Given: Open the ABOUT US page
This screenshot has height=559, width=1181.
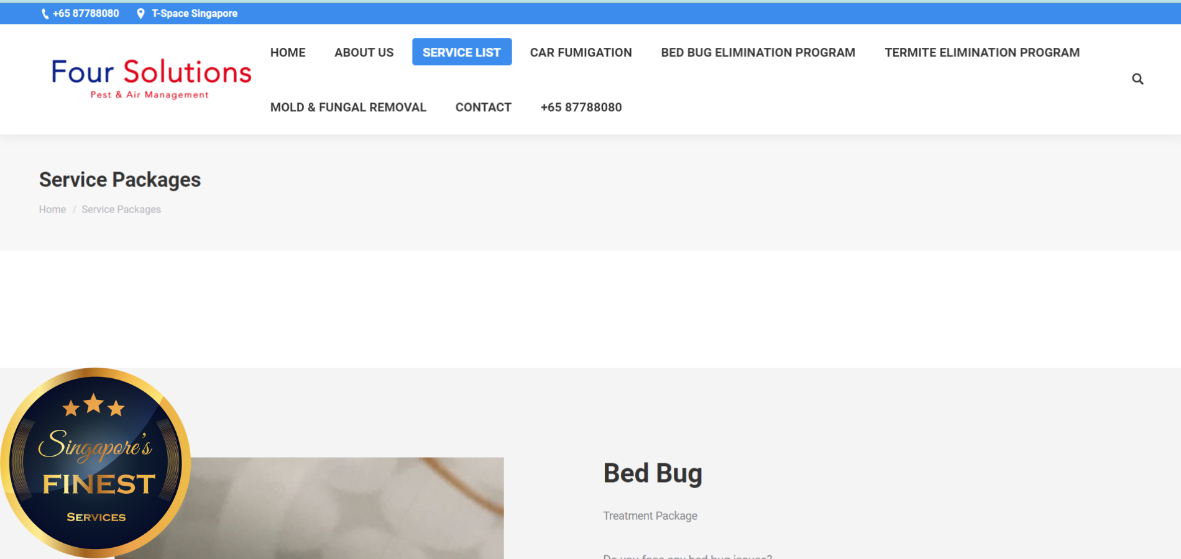Looking at the screenshot, I should 364,53.
